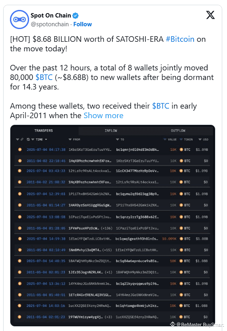Select the TRANSFERS tab

pos(43,130)
